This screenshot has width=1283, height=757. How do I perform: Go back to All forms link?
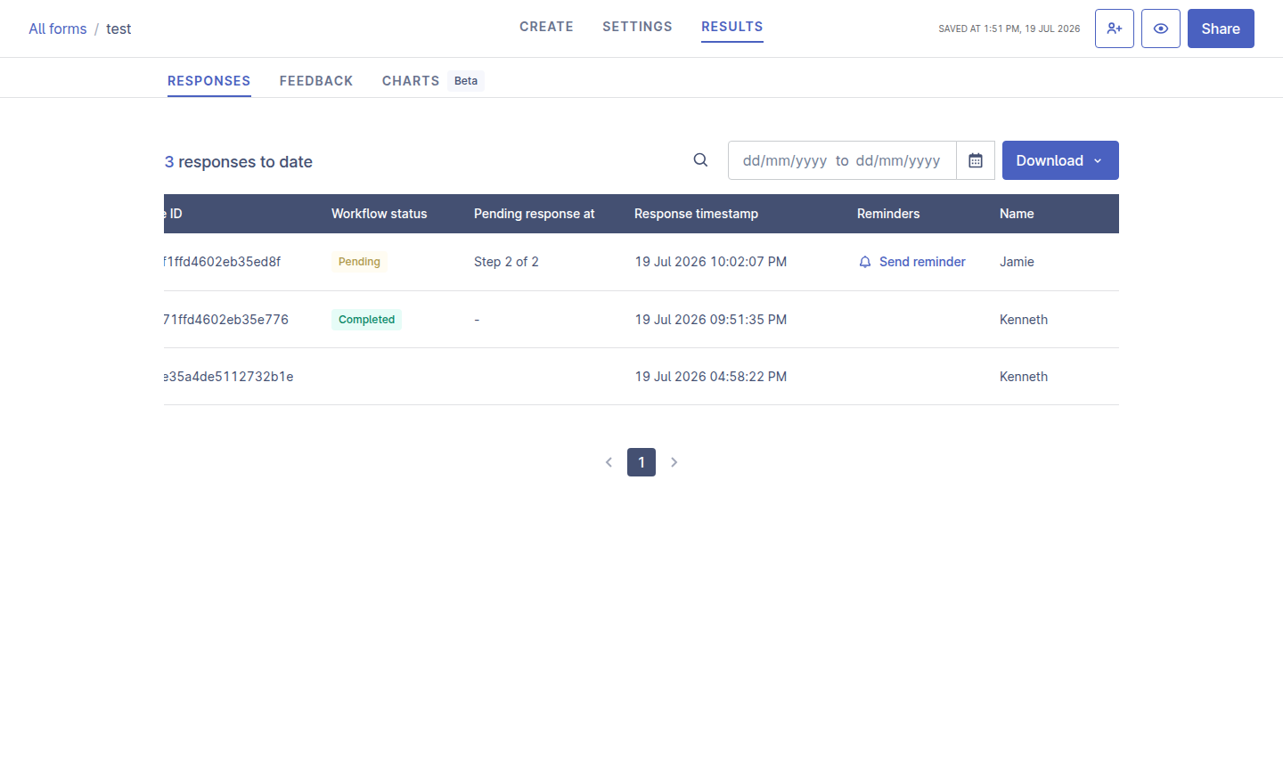(x=58, y=28)
